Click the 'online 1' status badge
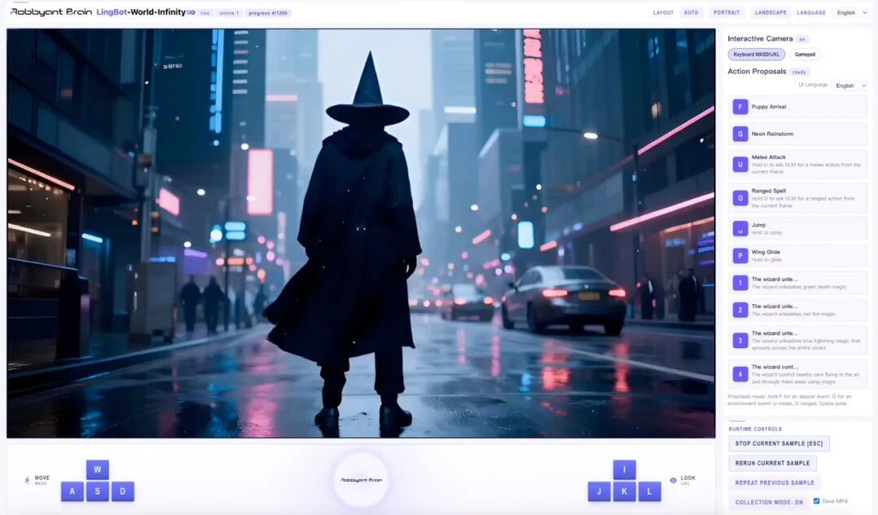 pos(228,13)
